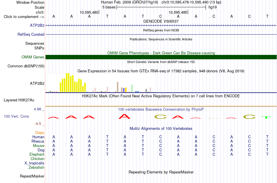Image resolution: width=277 pixels, height=183 pixels.
Task: Click the GTEx Gene Expression track title
Action: point(161,71)
